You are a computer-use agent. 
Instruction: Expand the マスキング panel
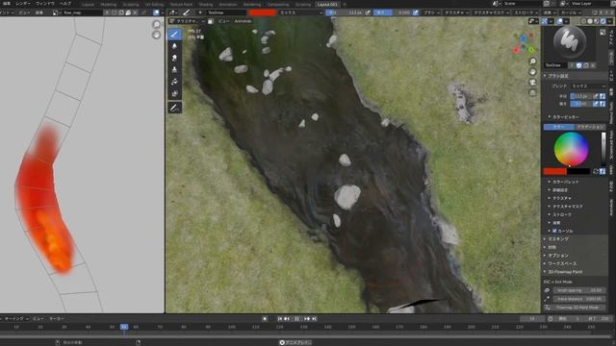[x=558, y=239]
